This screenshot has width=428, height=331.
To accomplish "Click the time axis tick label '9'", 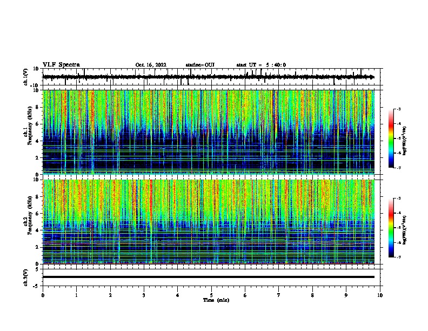I will [x=346, y=295].
